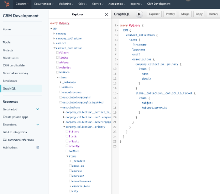Expand _metadata under contact items
220x194 pixels.
(x=61, y=82)
